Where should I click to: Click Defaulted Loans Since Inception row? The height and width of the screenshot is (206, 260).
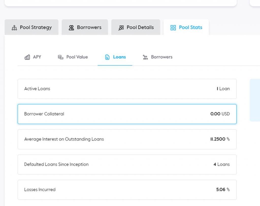tap(127, 164)
